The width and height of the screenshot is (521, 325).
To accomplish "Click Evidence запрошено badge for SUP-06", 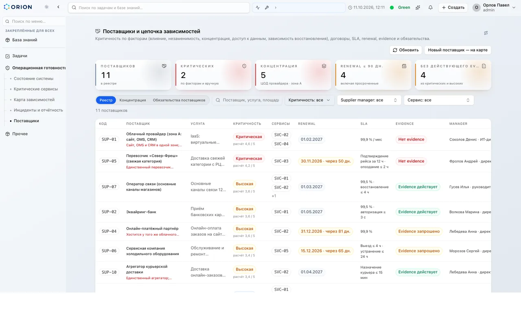I will 419,251.
